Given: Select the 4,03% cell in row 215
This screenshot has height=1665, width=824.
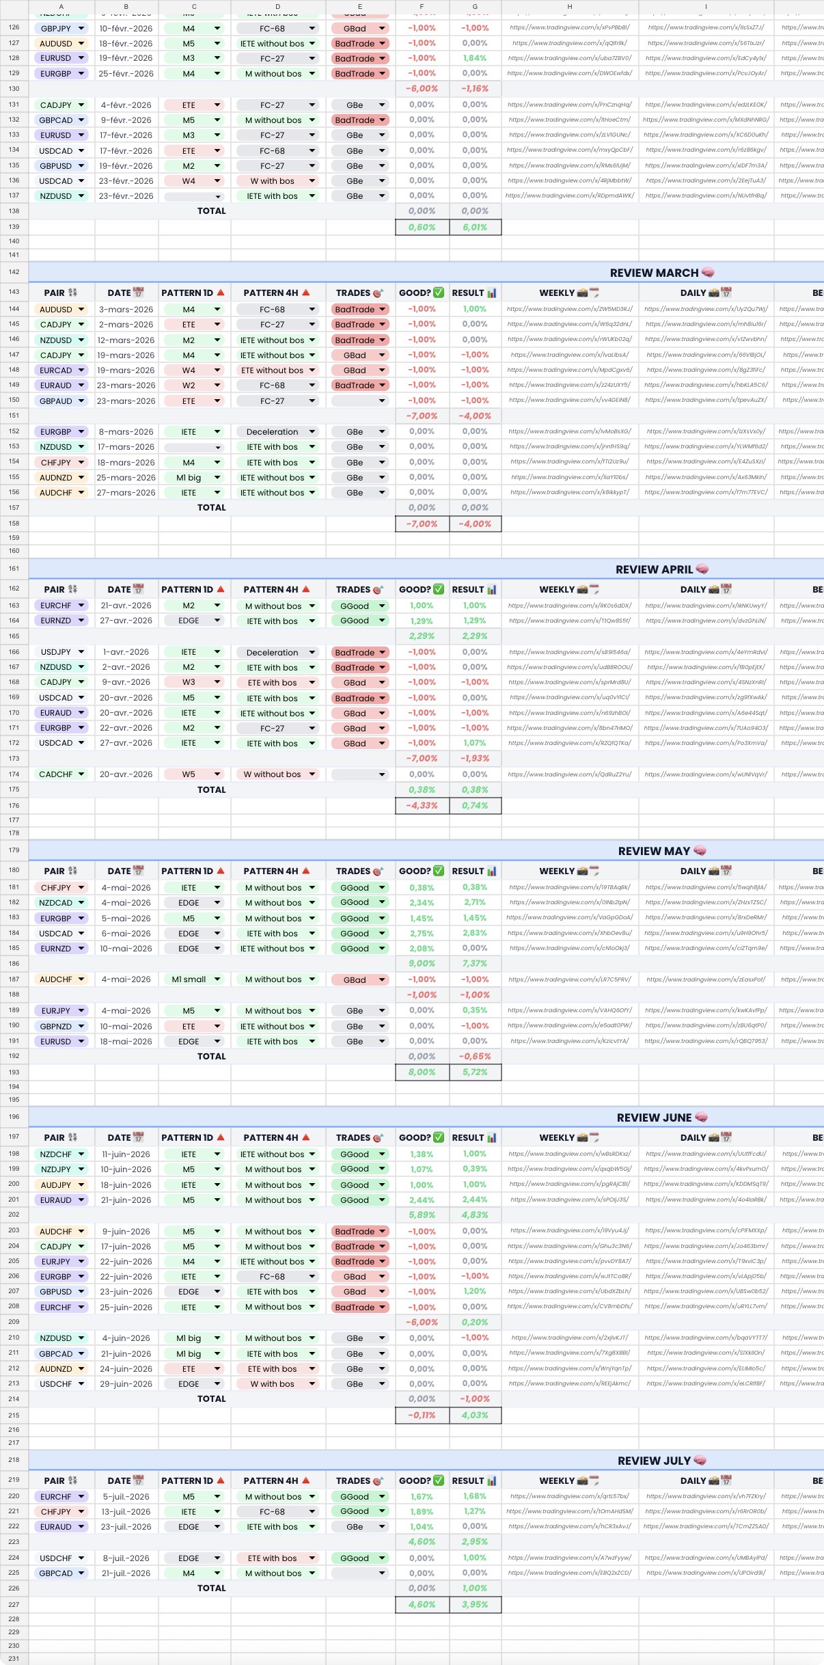Looking at the screenshot, I should coord(476,1415).
